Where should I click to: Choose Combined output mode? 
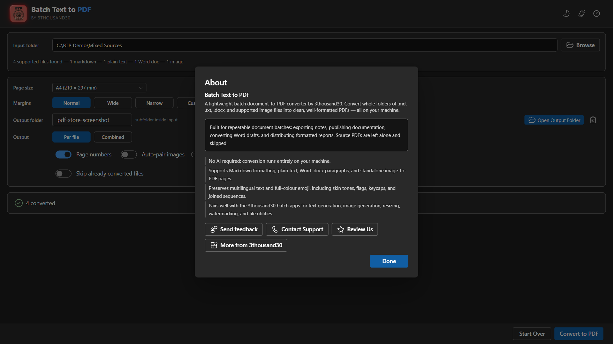point(113,137)
